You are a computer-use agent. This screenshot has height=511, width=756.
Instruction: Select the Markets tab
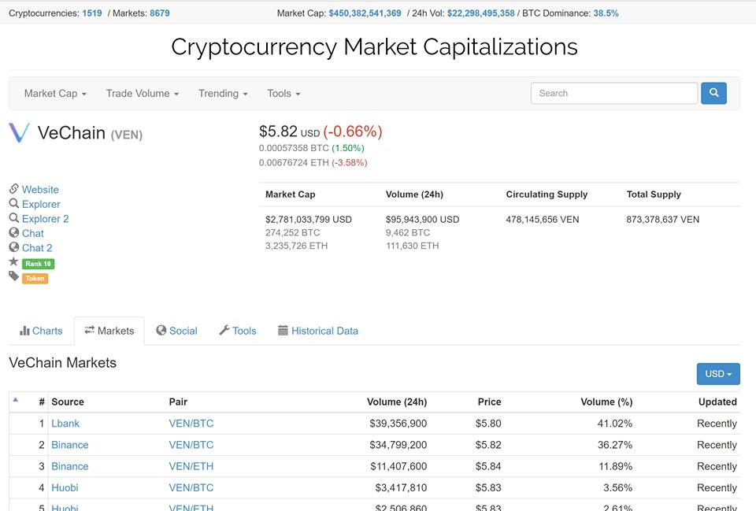[109, 331]
